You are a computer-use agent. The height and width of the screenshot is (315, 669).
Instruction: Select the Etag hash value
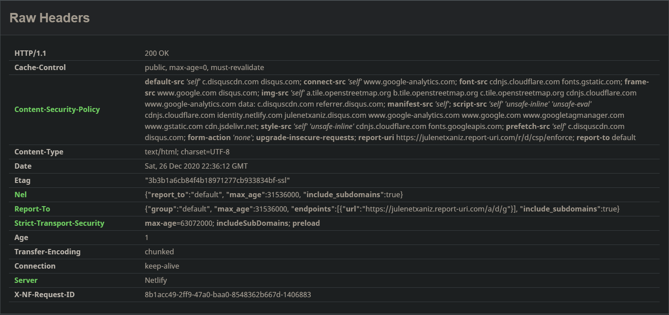pos(217,180)
